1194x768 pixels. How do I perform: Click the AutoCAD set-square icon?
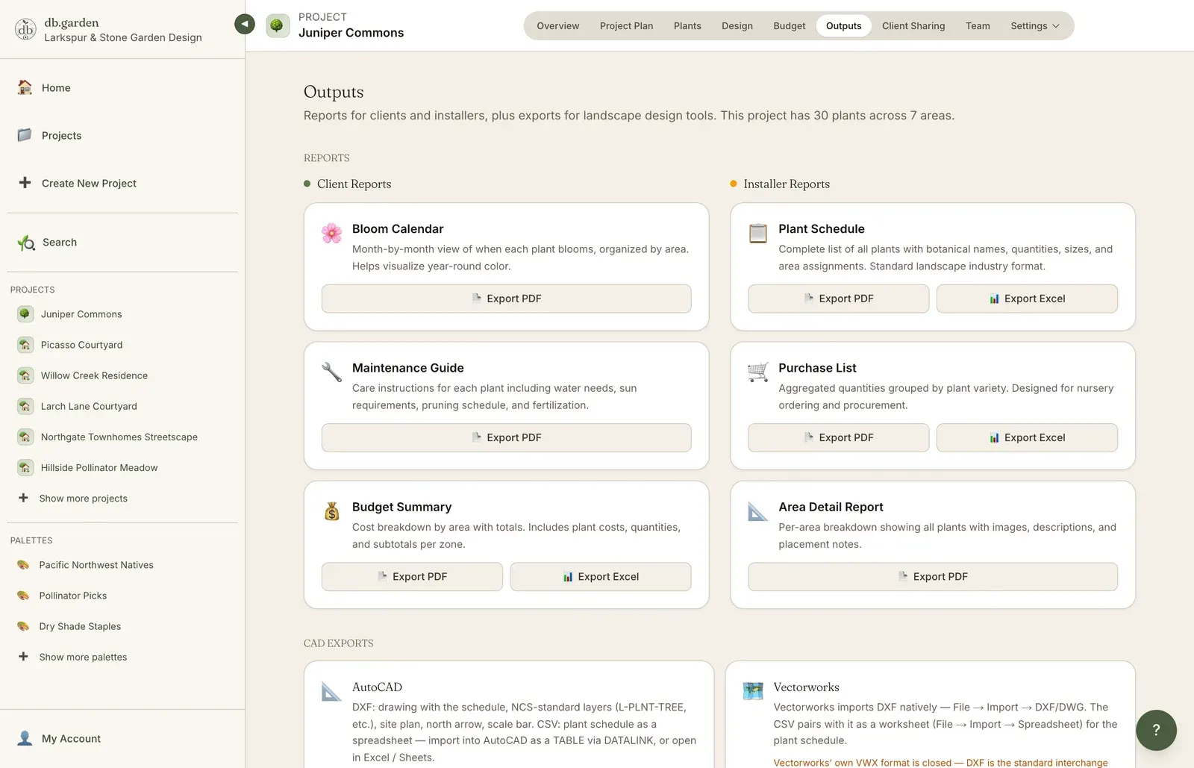[x=331, y=691]
